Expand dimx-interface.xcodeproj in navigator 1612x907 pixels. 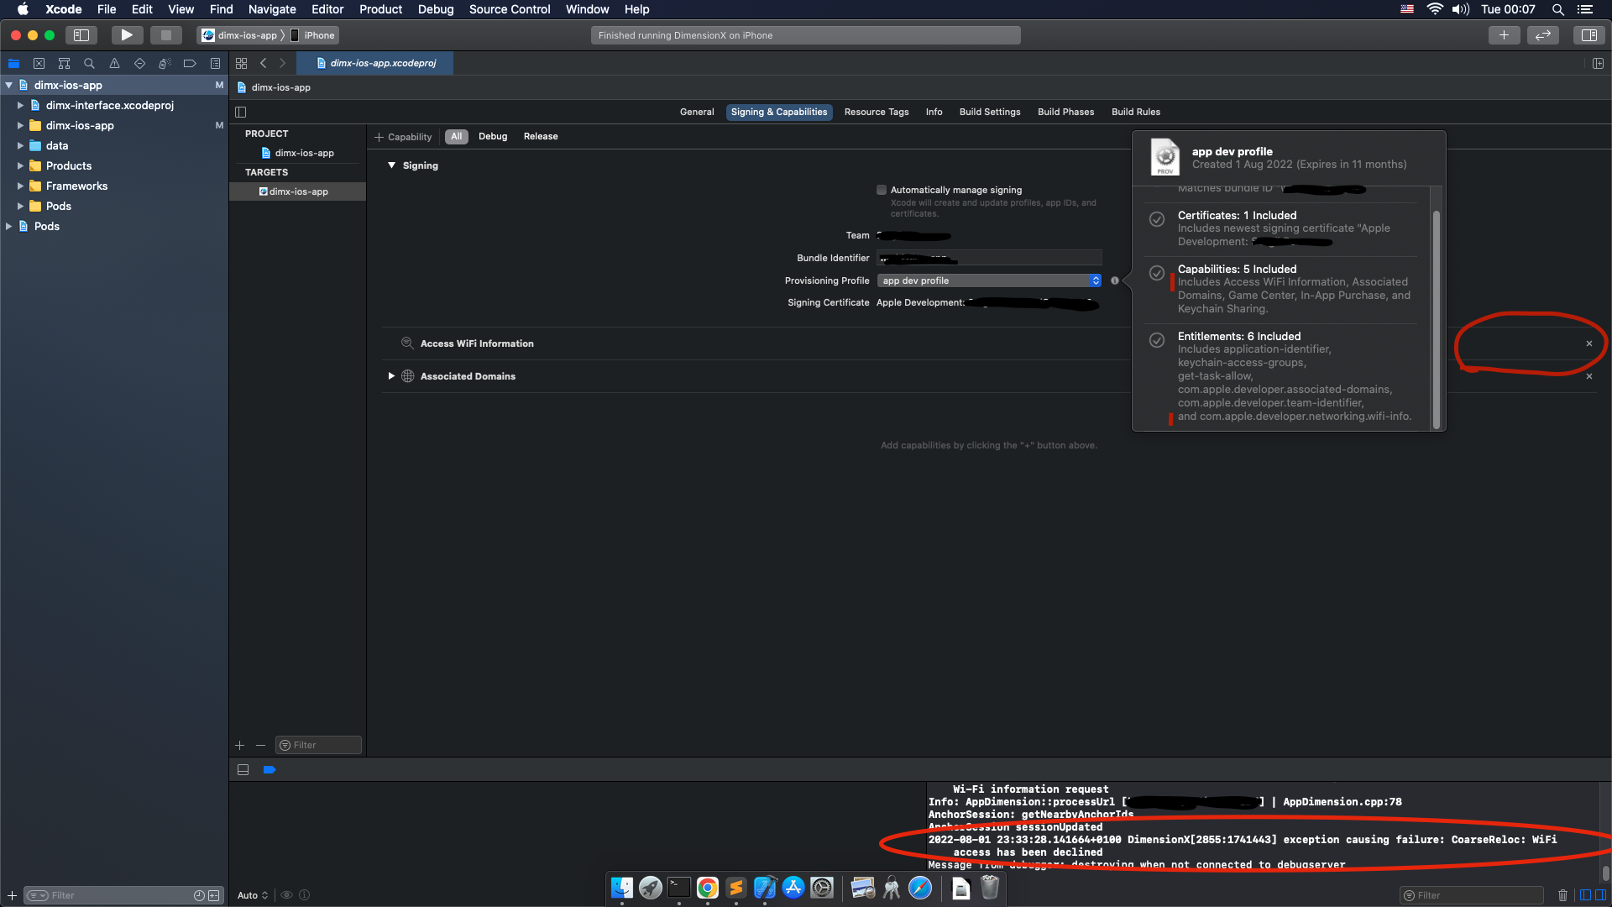coord(21,105)
